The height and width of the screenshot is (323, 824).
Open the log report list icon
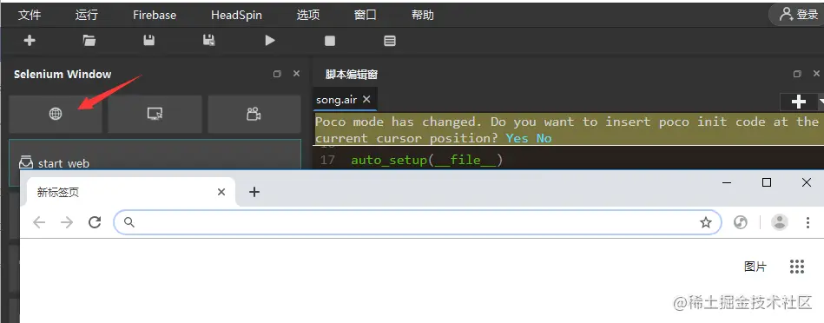(x=389, y=41)
